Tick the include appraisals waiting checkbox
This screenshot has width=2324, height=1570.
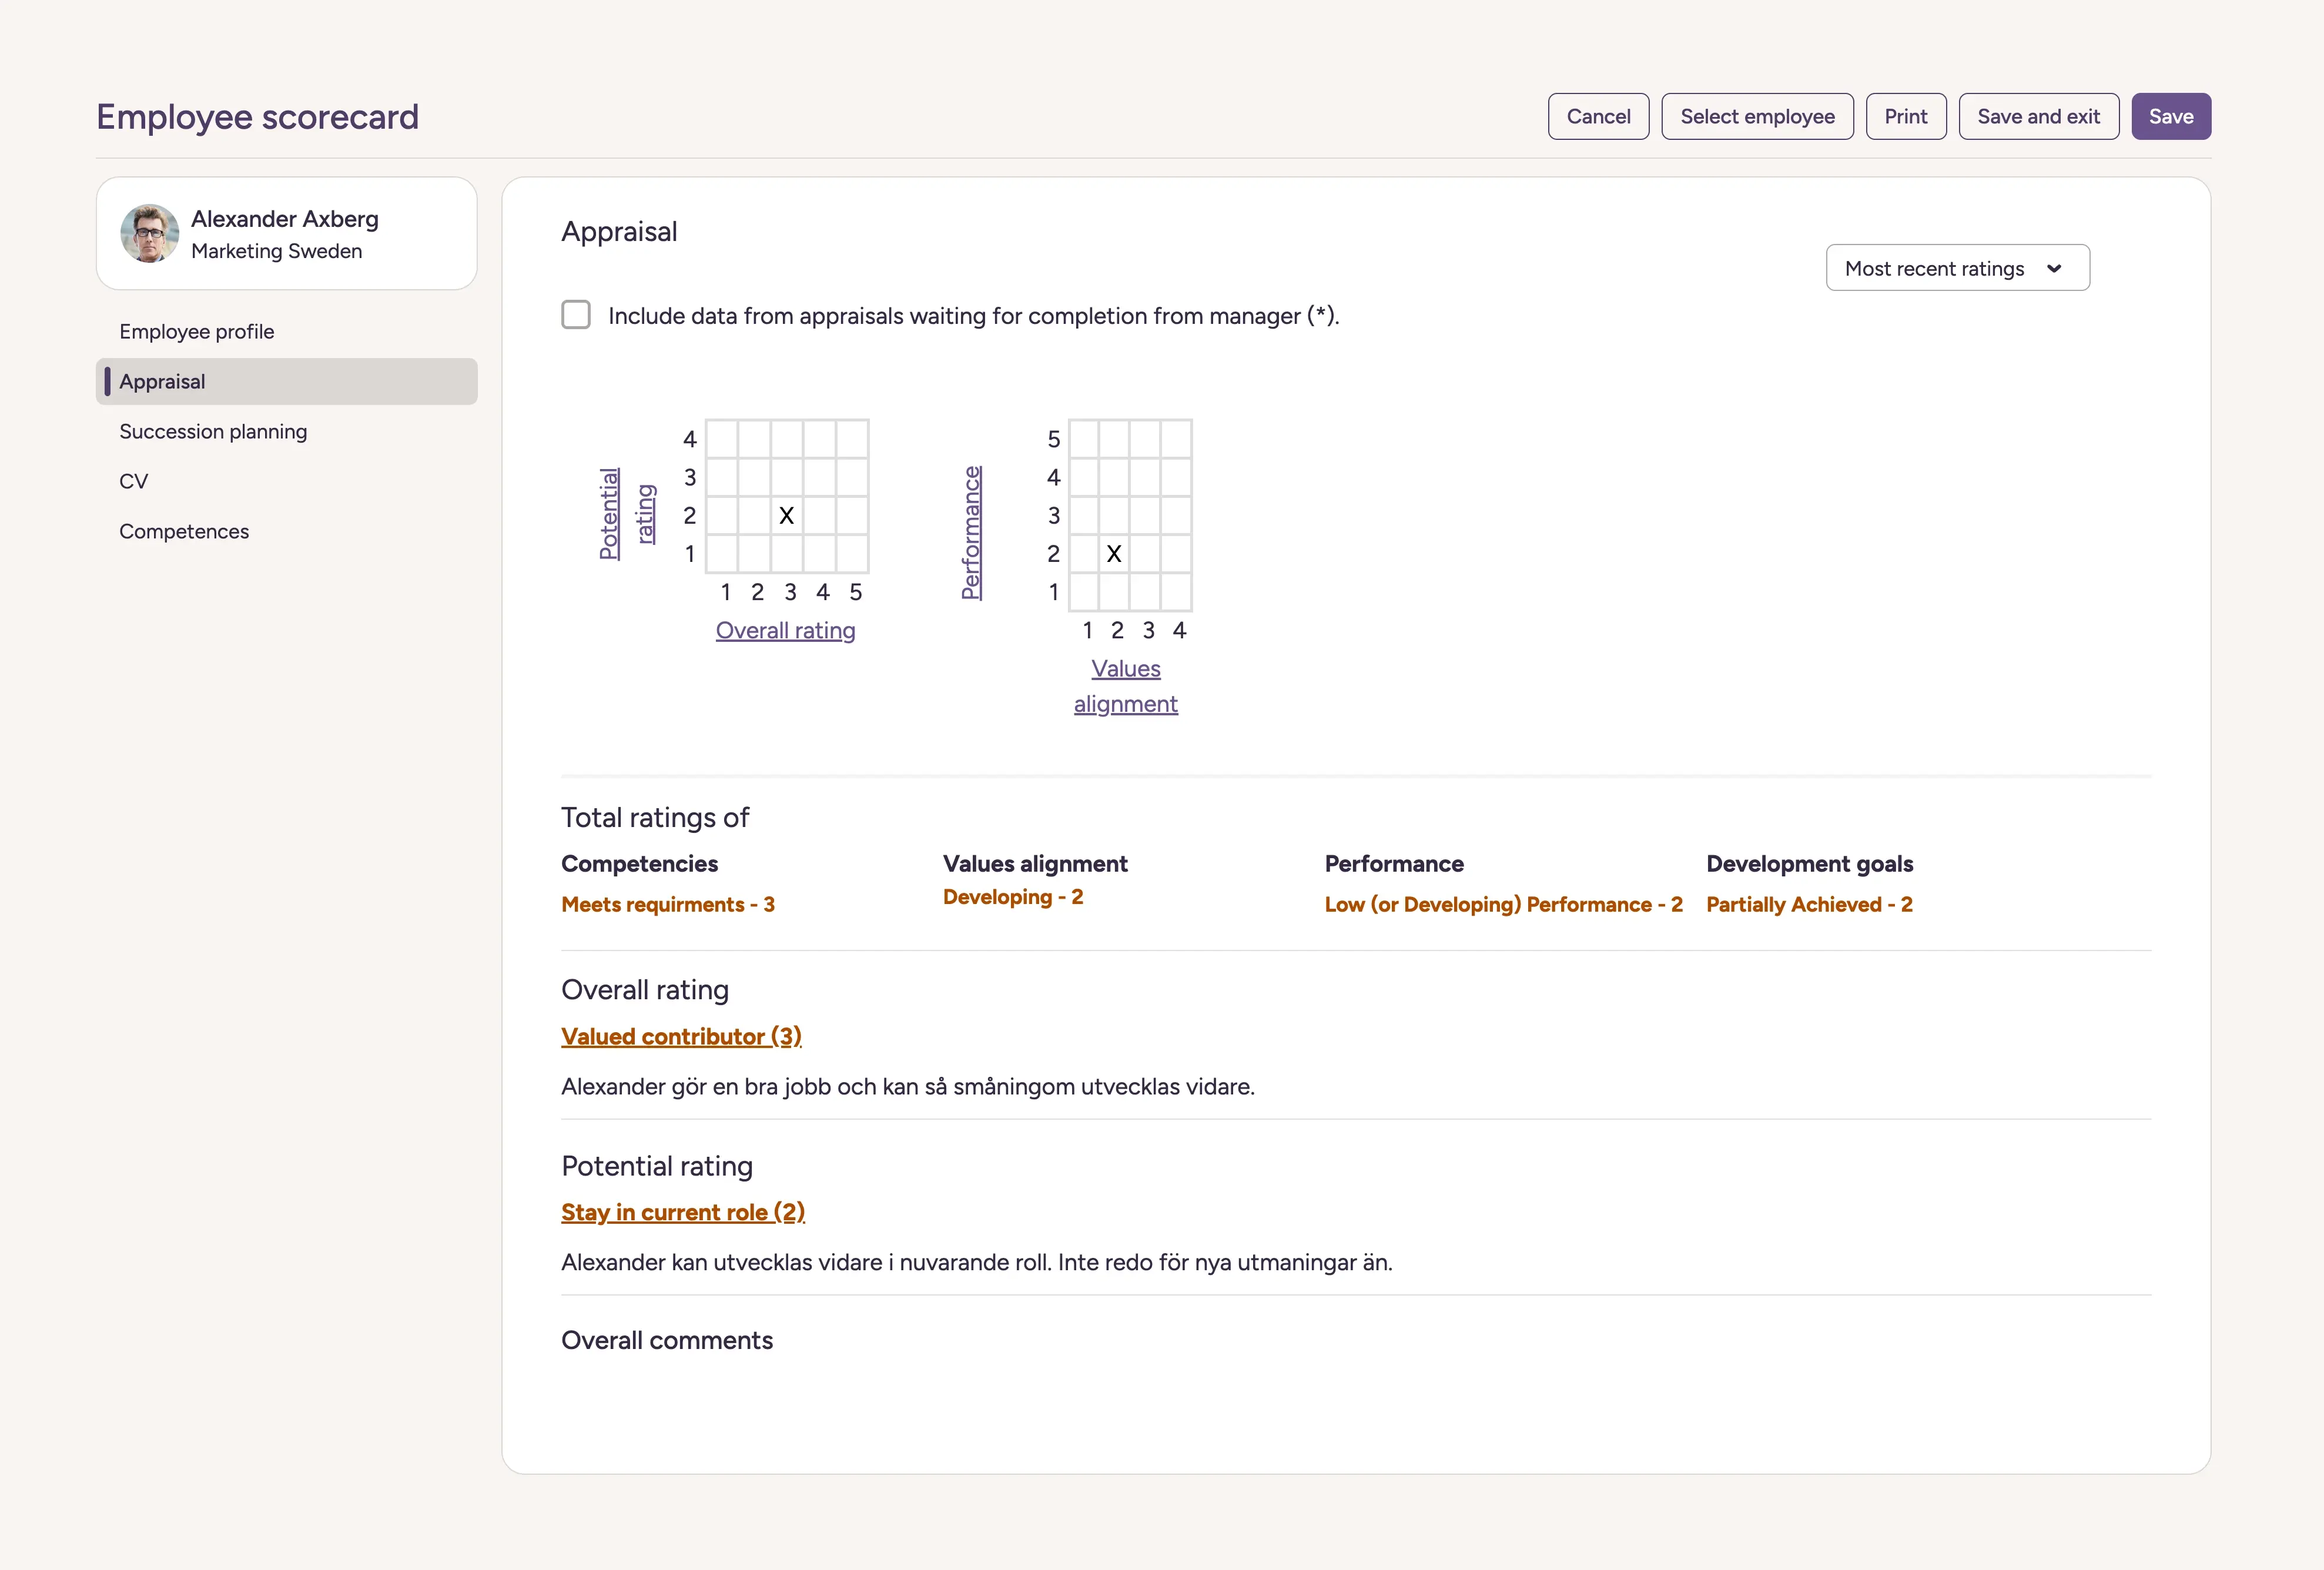(576, 315)
